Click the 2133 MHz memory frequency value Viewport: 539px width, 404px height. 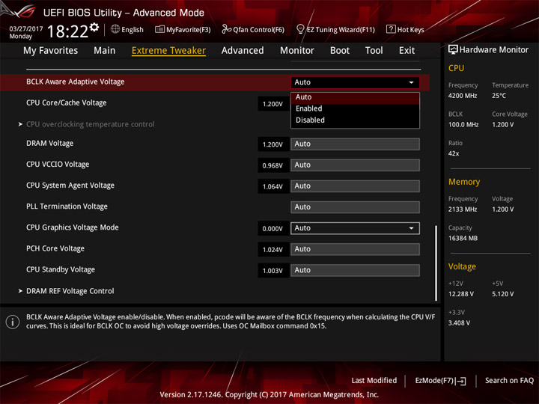[463, 209]
